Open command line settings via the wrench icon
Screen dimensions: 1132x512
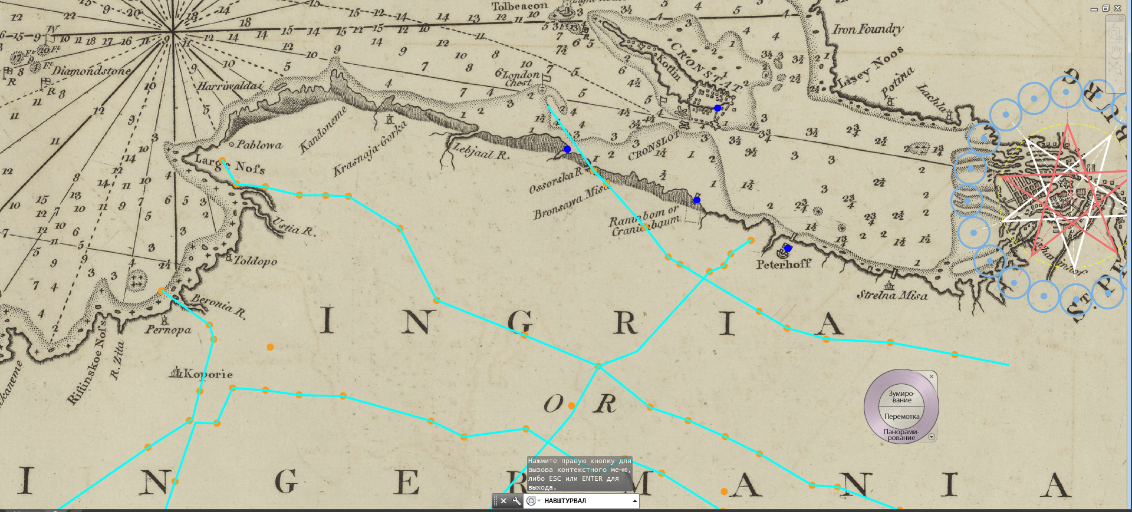(x=516, y=501)
